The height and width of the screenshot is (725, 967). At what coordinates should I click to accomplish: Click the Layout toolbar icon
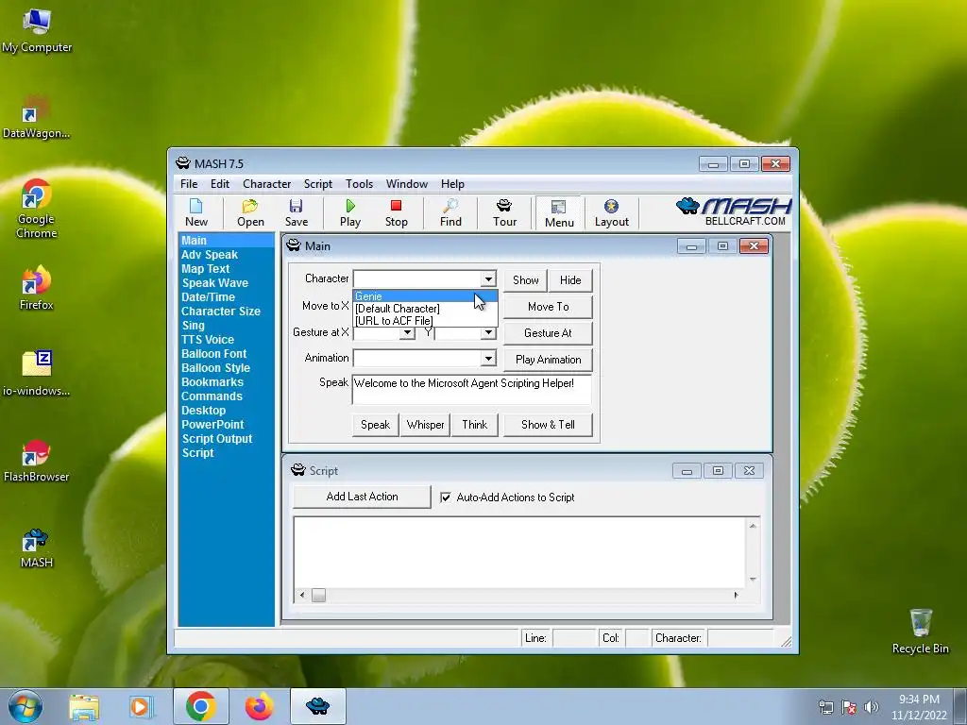(611, 212)
